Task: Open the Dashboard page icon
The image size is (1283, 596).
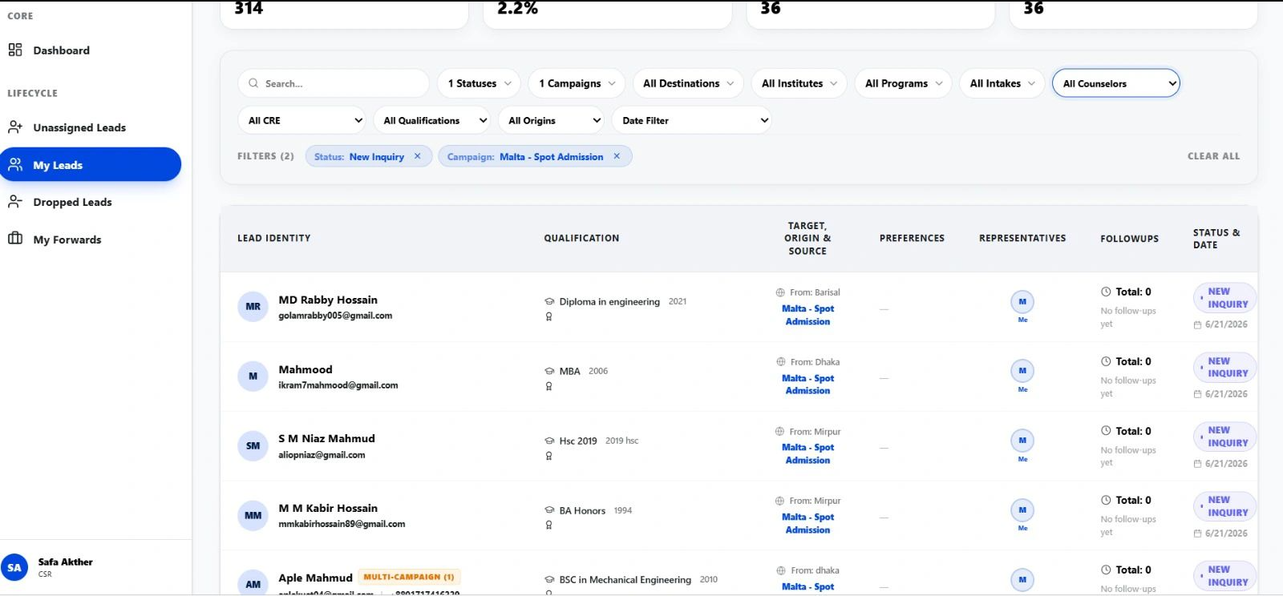Action: pyautogui.click(x=15, y=50)
